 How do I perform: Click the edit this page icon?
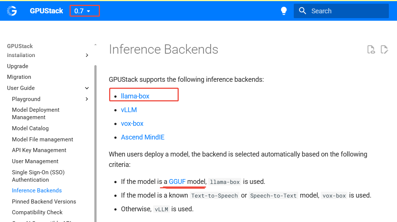click(x=384, y=50)
